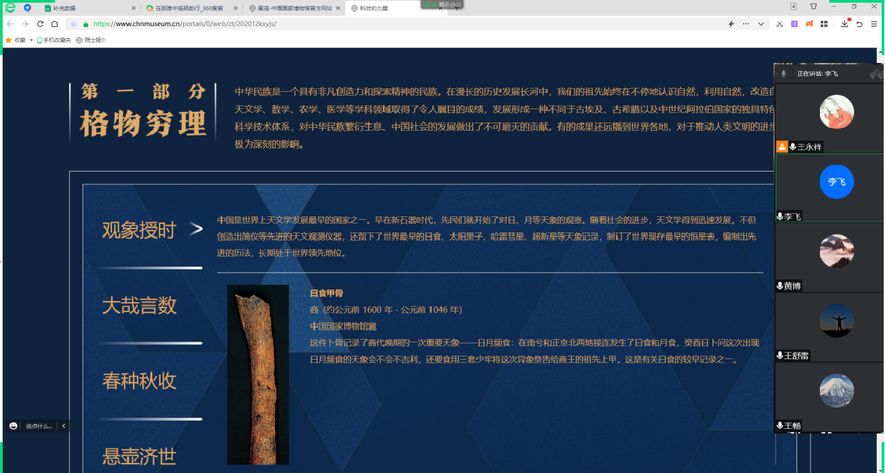Reload the page with the refresh icon
885x473 pixels.
(x=40, y=24)
